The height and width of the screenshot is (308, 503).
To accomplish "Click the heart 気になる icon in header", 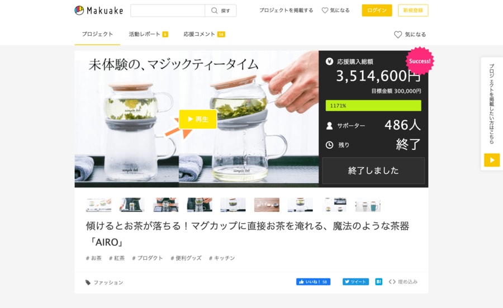I will coord(325,11).
